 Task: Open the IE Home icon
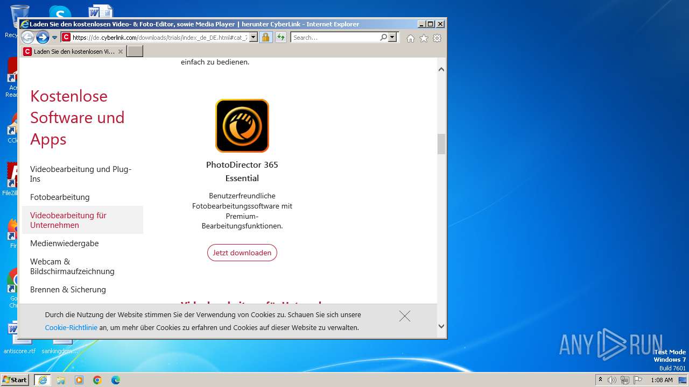coord(411,38)
